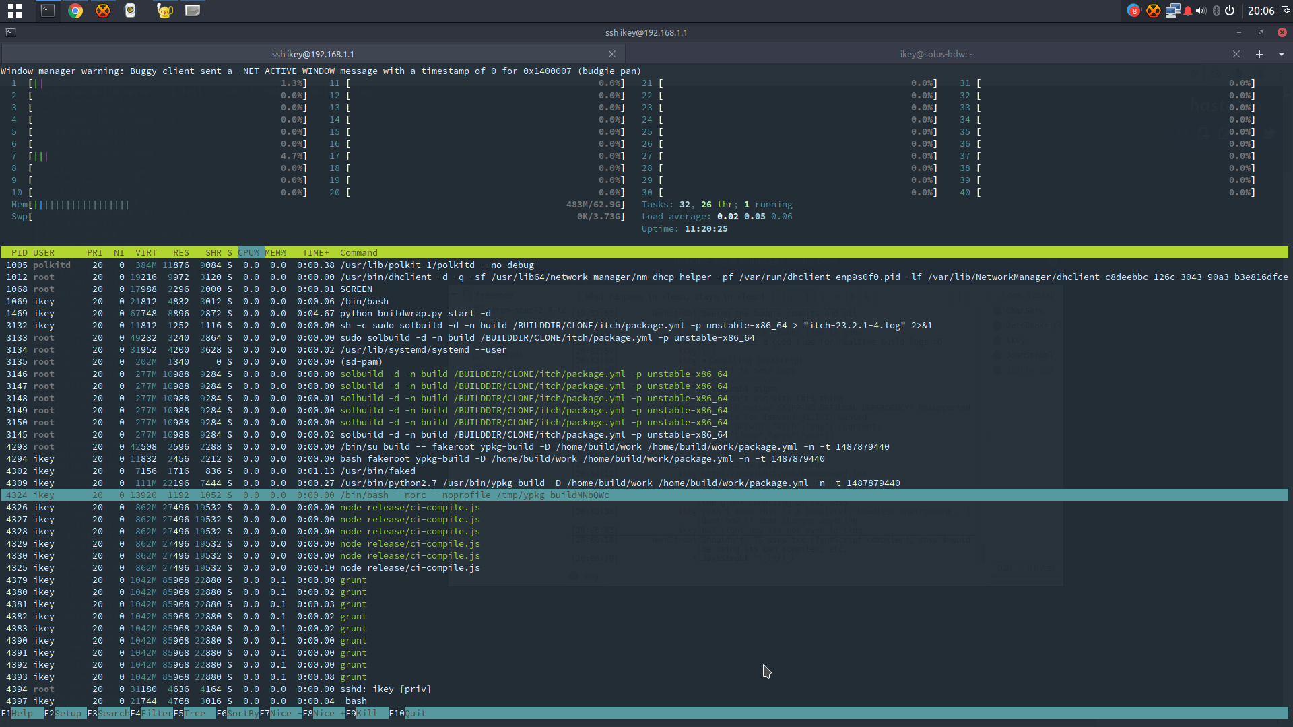Sort by the MEM% column header

[275, 253]
